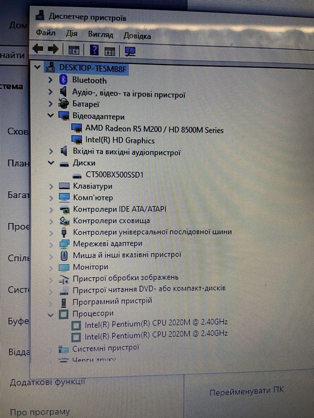Click Перейменувати ПК button in Settings window
Viewport: 314px width, 418px height.
pos(246,391)
